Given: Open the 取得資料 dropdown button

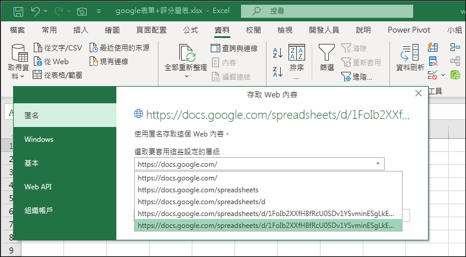Looking at the screenshot, I should [18, 62].
